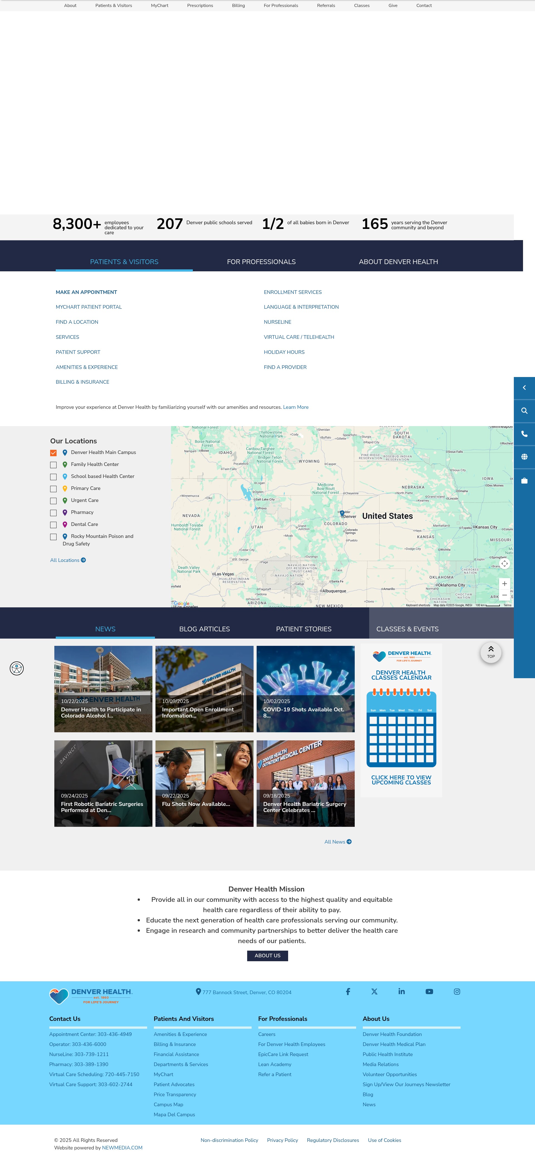535x1162 pixels.
Task: Click footer Denver Health logo
Action: (91, 996)
